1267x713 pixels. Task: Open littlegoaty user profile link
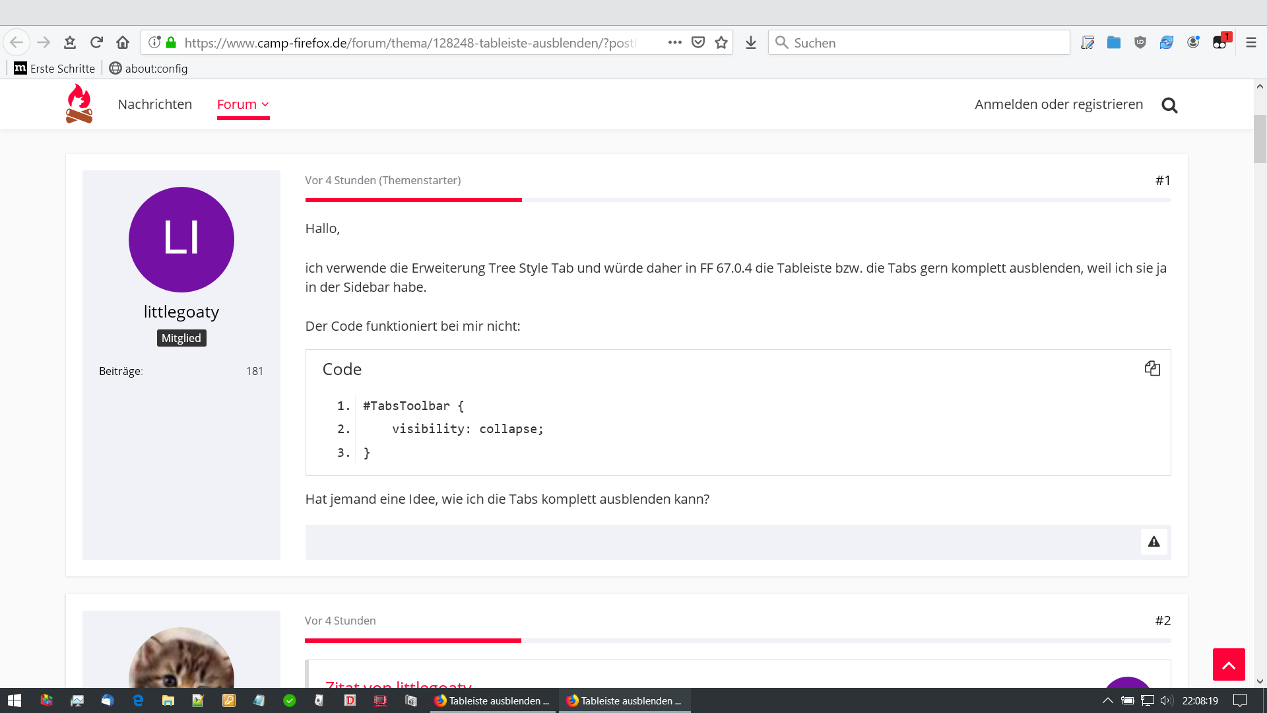pyautogui.click(x=181, y=312)
